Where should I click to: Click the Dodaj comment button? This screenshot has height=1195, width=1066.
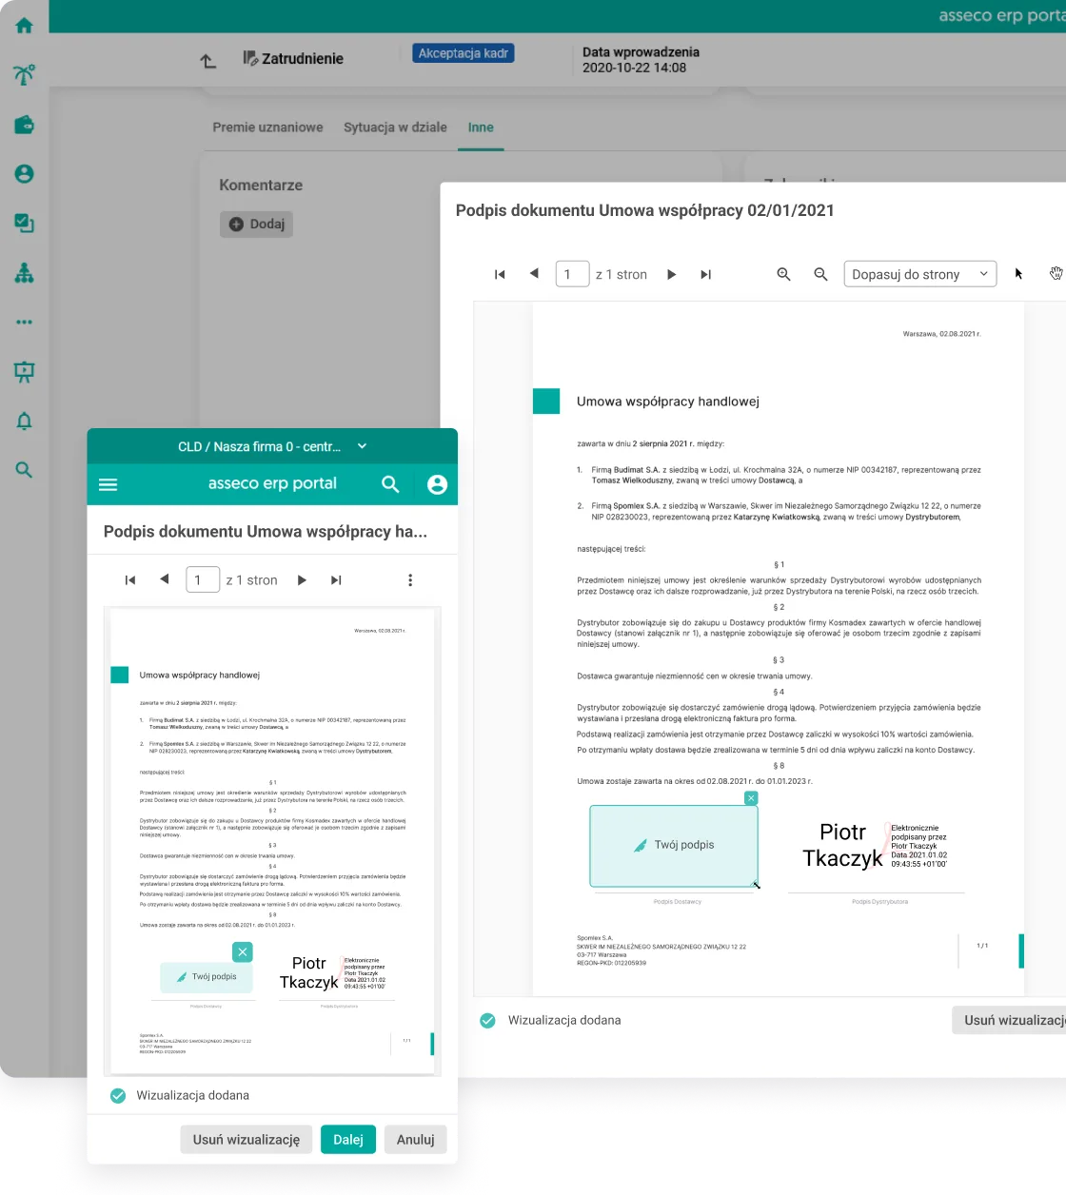pos(257,224)
